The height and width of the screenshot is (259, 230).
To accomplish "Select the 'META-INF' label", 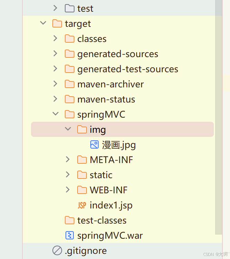I will [x=111, y=160].
